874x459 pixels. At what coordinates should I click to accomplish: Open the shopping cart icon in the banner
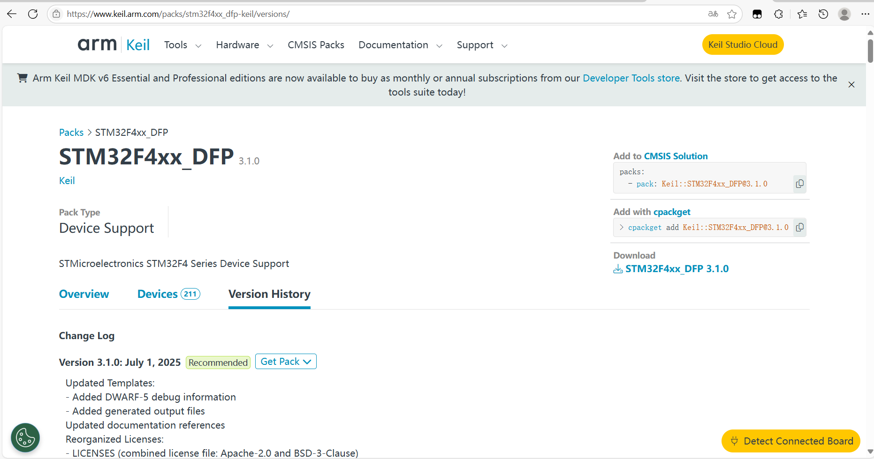tap(22, 78)
